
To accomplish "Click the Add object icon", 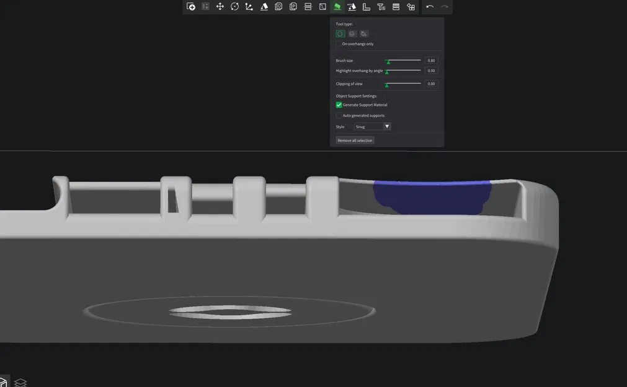I will (190, 6).
